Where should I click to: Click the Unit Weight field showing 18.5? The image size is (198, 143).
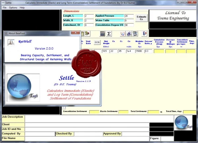106,51
